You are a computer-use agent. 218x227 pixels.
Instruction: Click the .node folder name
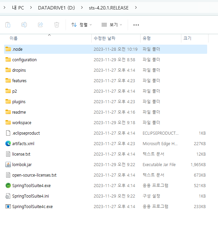click(x=17, y=49)
